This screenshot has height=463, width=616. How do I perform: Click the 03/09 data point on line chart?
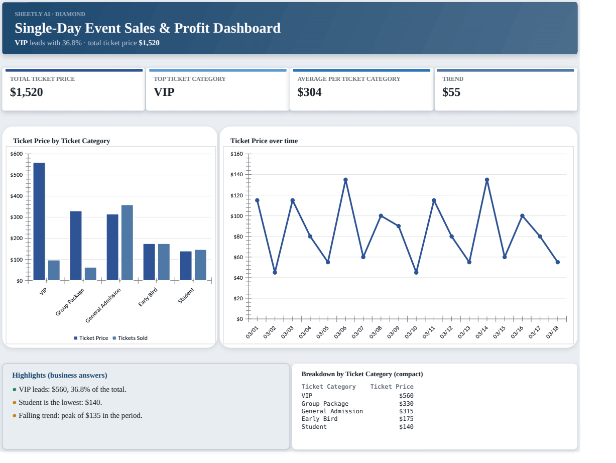399,226
